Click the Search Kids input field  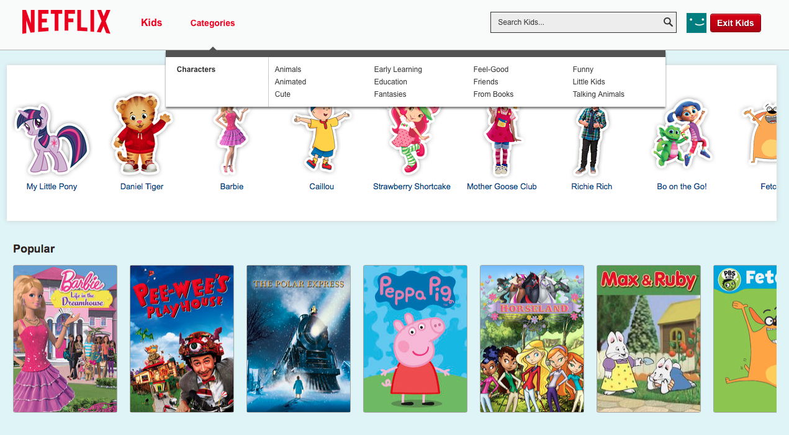[574, 22]
